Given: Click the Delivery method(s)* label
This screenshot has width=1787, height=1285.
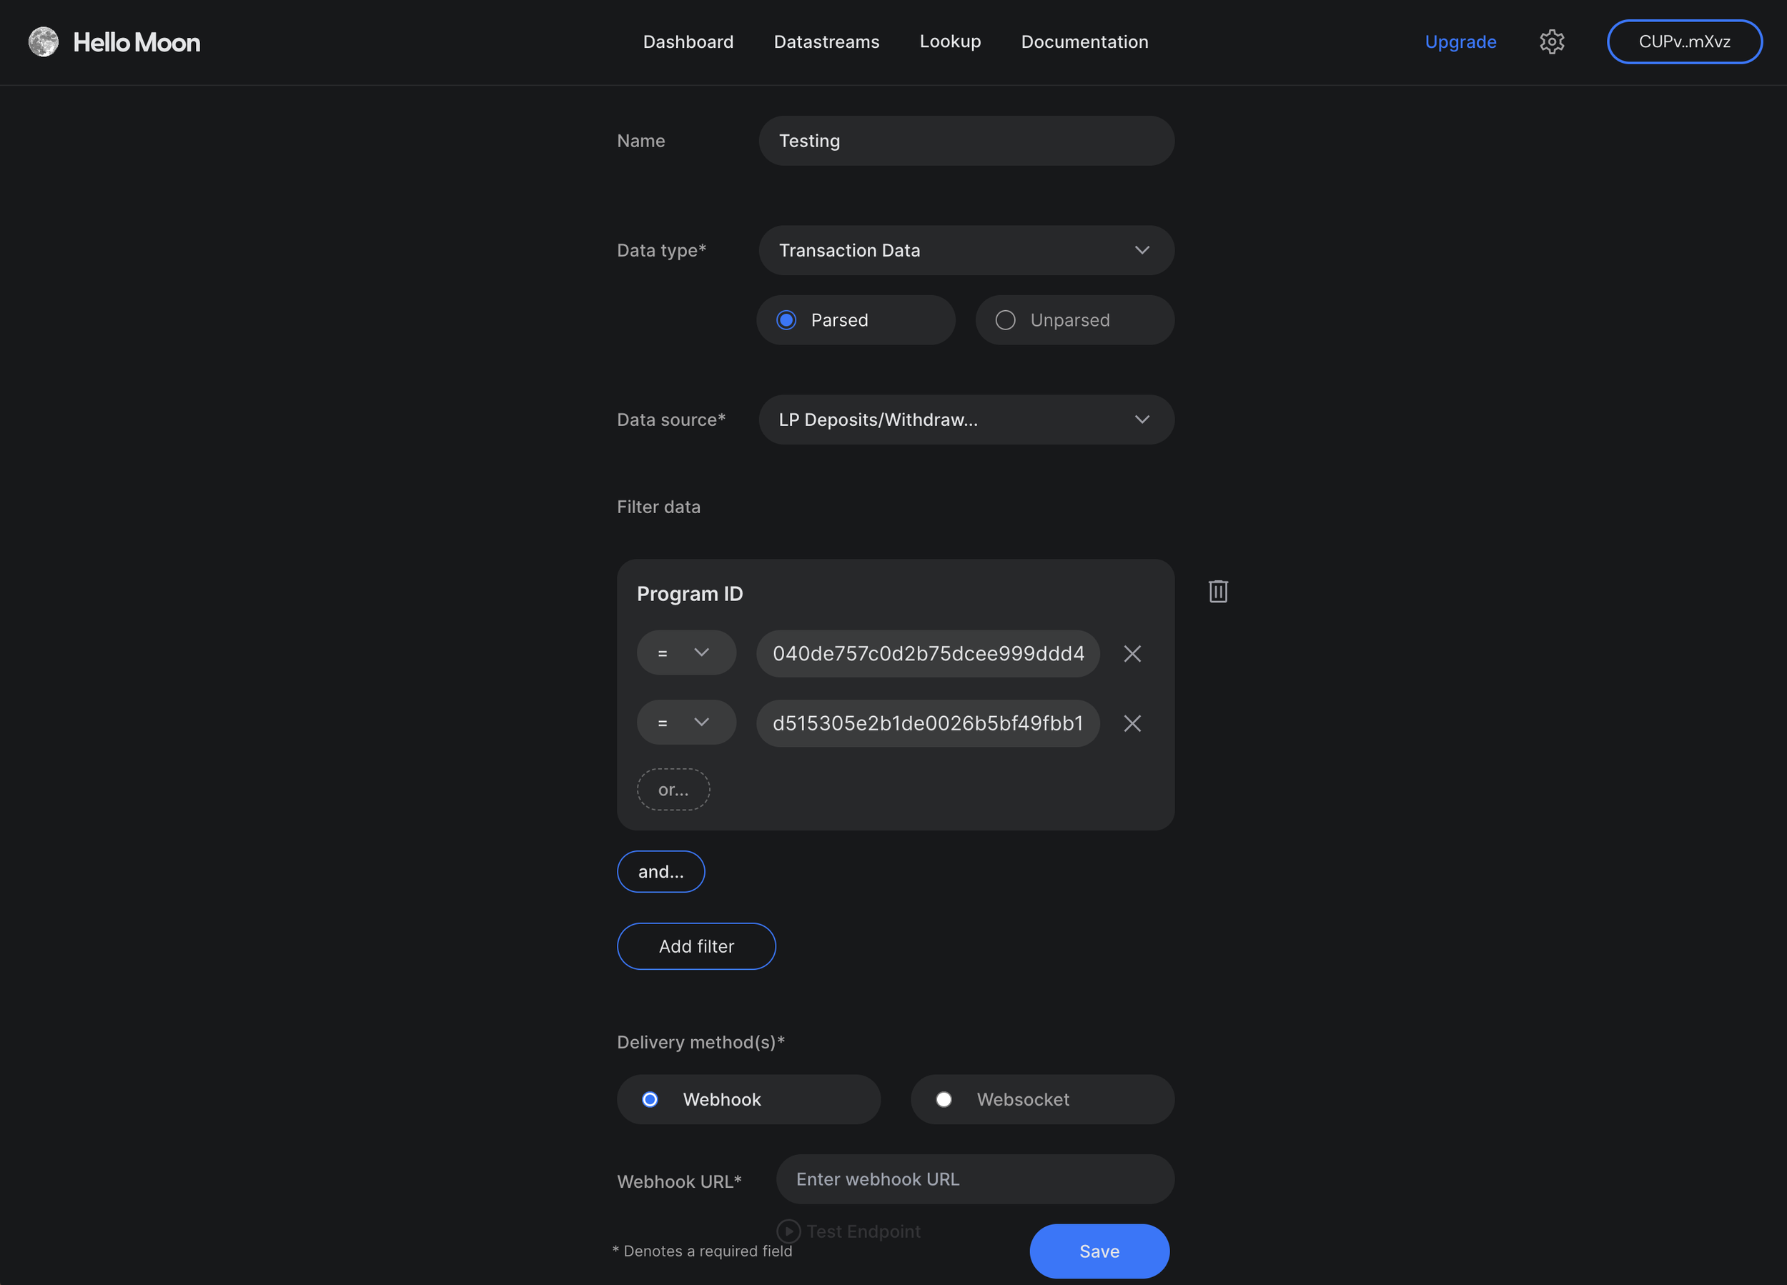Looking at the screenshot, I should [701, 1041].
